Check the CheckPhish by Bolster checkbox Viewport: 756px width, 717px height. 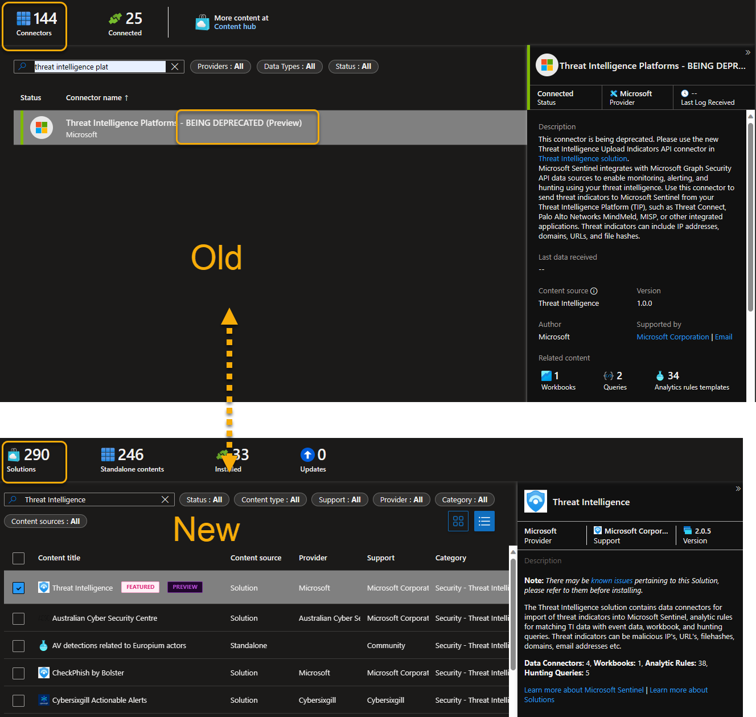pos(19,673)
